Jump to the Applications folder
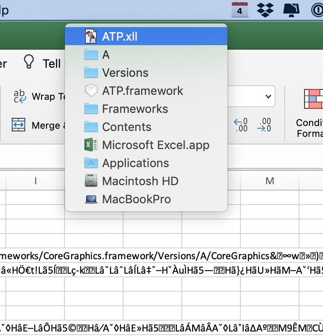Screen dimensions: 323x336 click(146, 163)
